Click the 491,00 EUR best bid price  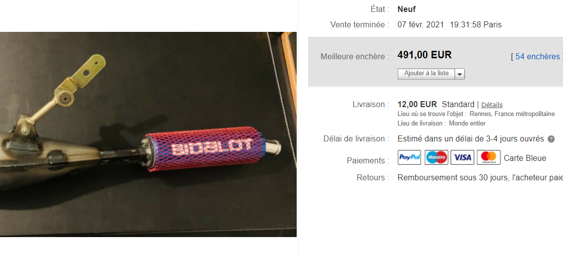pyautogui.click(x=425, y=55)
